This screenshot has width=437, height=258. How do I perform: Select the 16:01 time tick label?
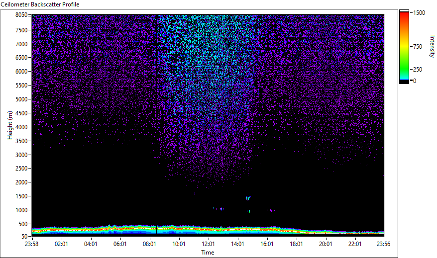click(267, 244)
